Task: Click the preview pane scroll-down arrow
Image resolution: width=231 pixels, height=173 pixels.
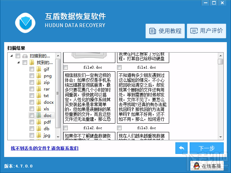Action: click(221, 137)
